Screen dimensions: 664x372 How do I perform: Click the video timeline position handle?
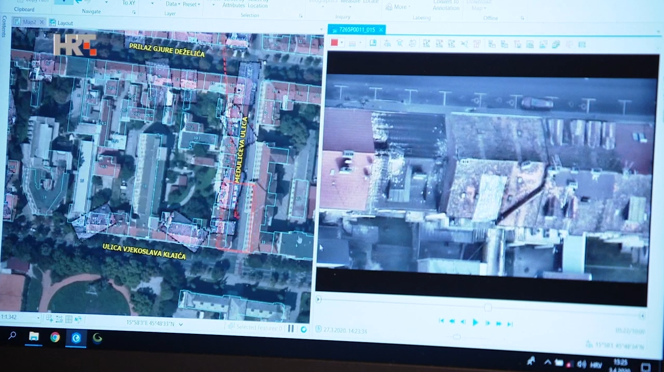(x=488, y=308)
